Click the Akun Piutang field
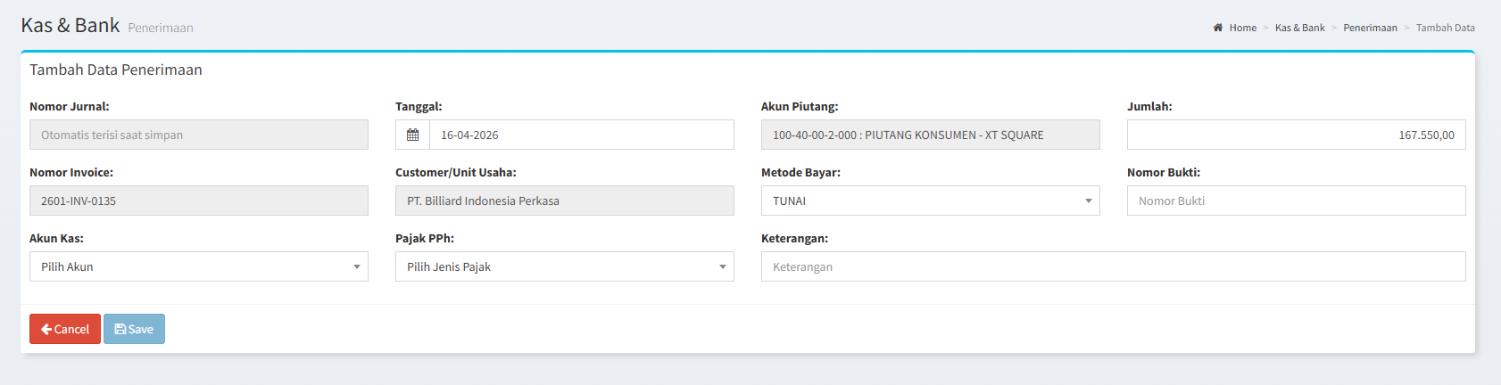The height and width of the screenshot is (385, 1501). coord(930,135)
